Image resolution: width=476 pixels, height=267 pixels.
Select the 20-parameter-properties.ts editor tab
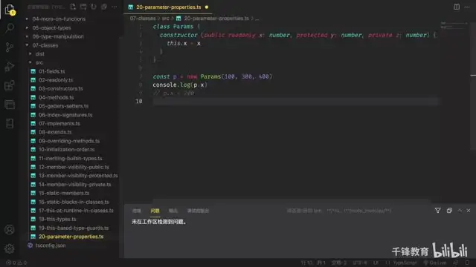[169, 7]
